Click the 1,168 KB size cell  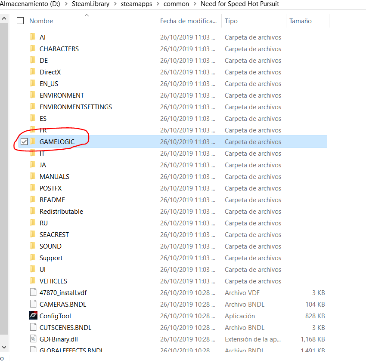[313, 339]
